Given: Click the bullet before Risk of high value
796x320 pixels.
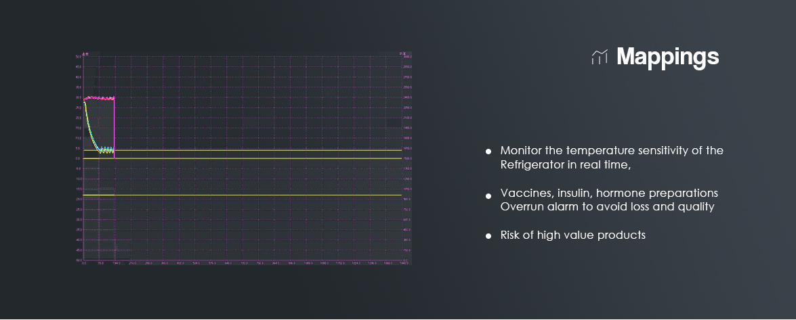Looking at the screenshot, I should [x=488, y=236].
